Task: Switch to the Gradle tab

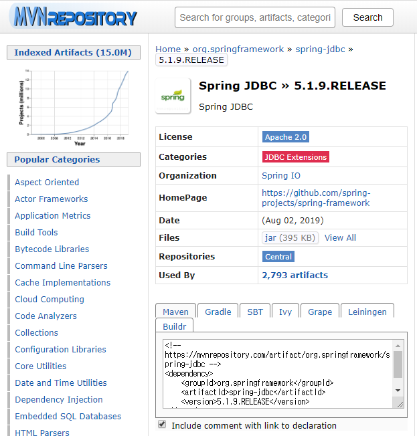Action: click(218, 312)
